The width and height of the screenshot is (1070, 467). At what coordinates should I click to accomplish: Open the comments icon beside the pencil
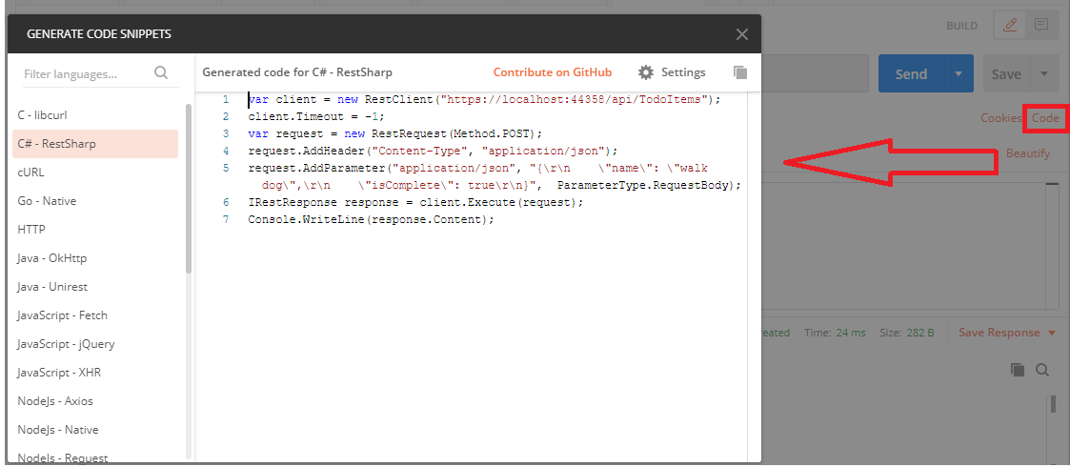1040,26
